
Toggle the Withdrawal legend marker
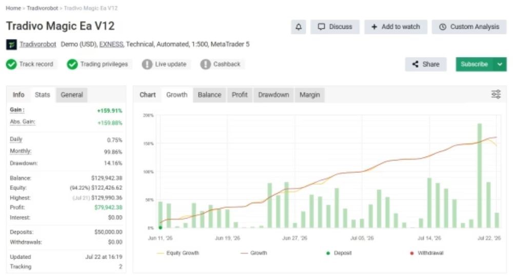click(427, 253)
